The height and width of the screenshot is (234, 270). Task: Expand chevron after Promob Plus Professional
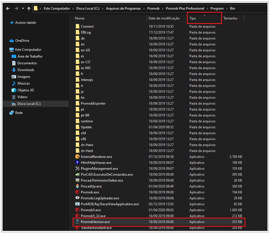207,8
